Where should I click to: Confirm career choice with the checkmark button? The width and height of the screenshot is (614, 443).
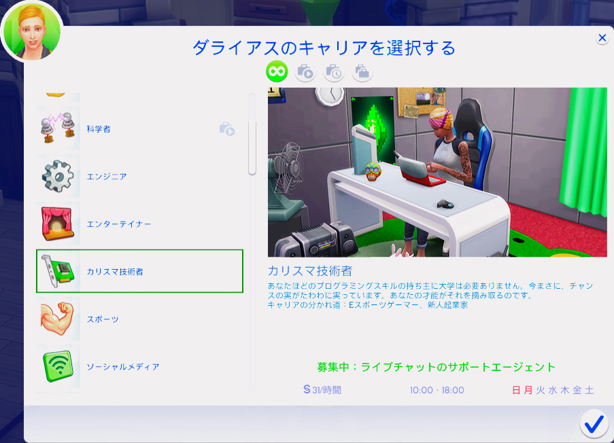[x=594, y=424]
